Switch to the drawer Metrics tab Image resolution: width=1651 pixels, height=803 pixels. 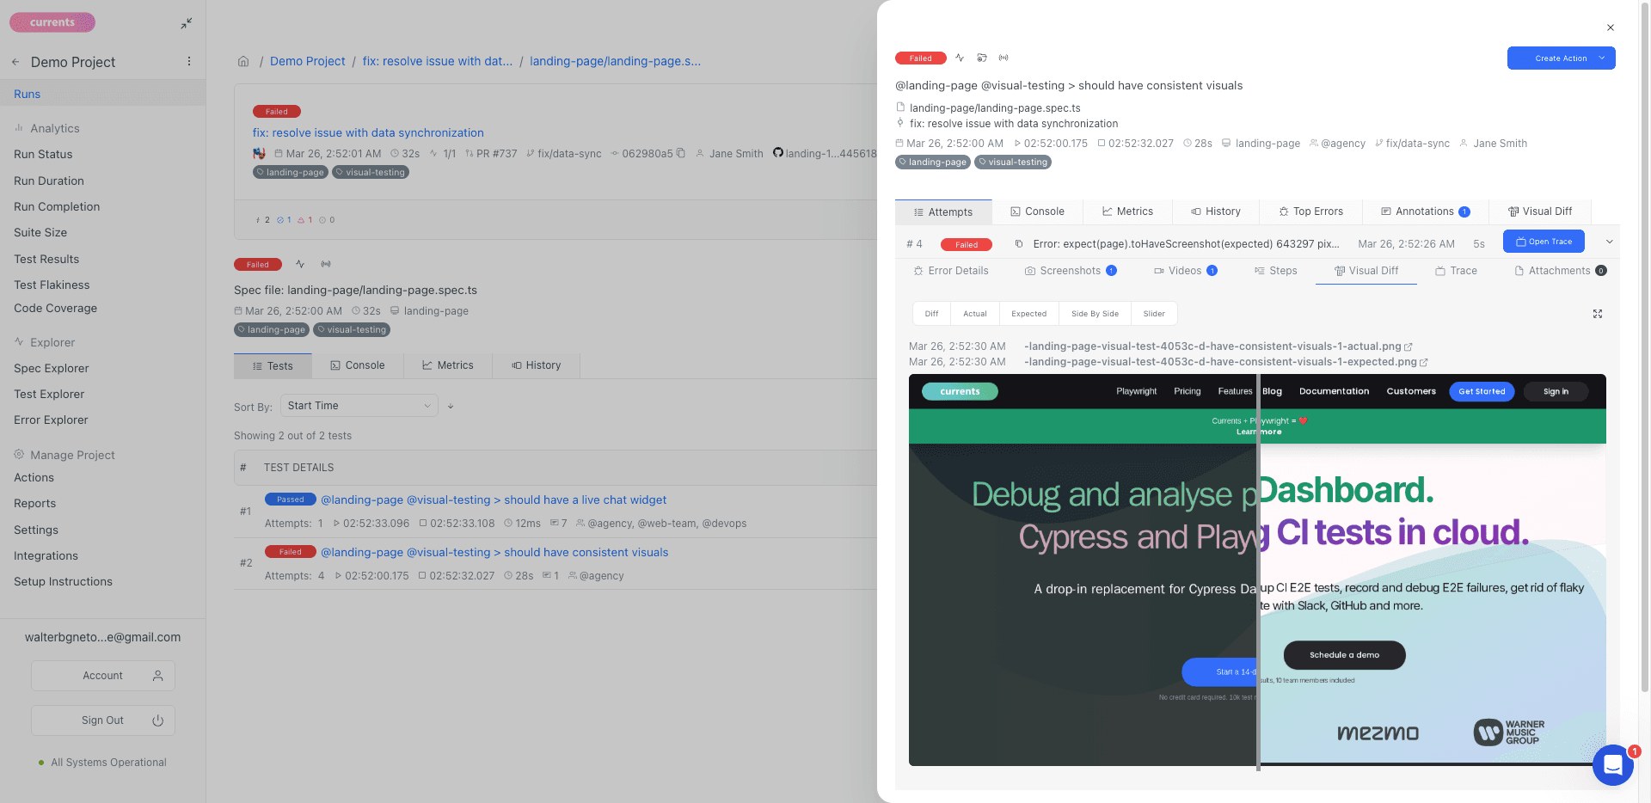[1127, 211]
